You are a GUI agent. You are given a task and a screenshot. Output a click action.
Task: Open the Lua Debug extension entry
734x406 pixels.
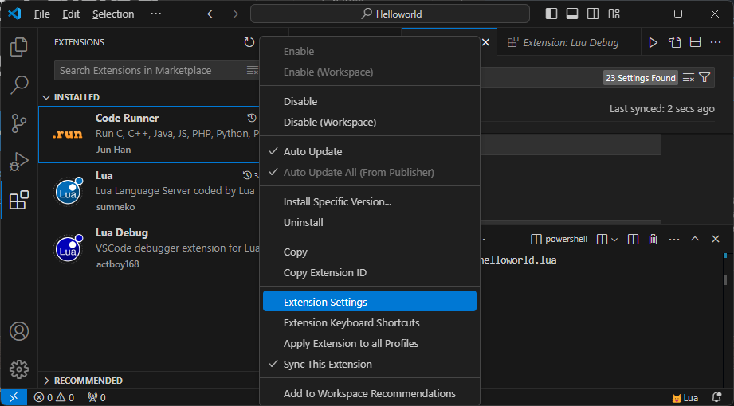(149, 248)
